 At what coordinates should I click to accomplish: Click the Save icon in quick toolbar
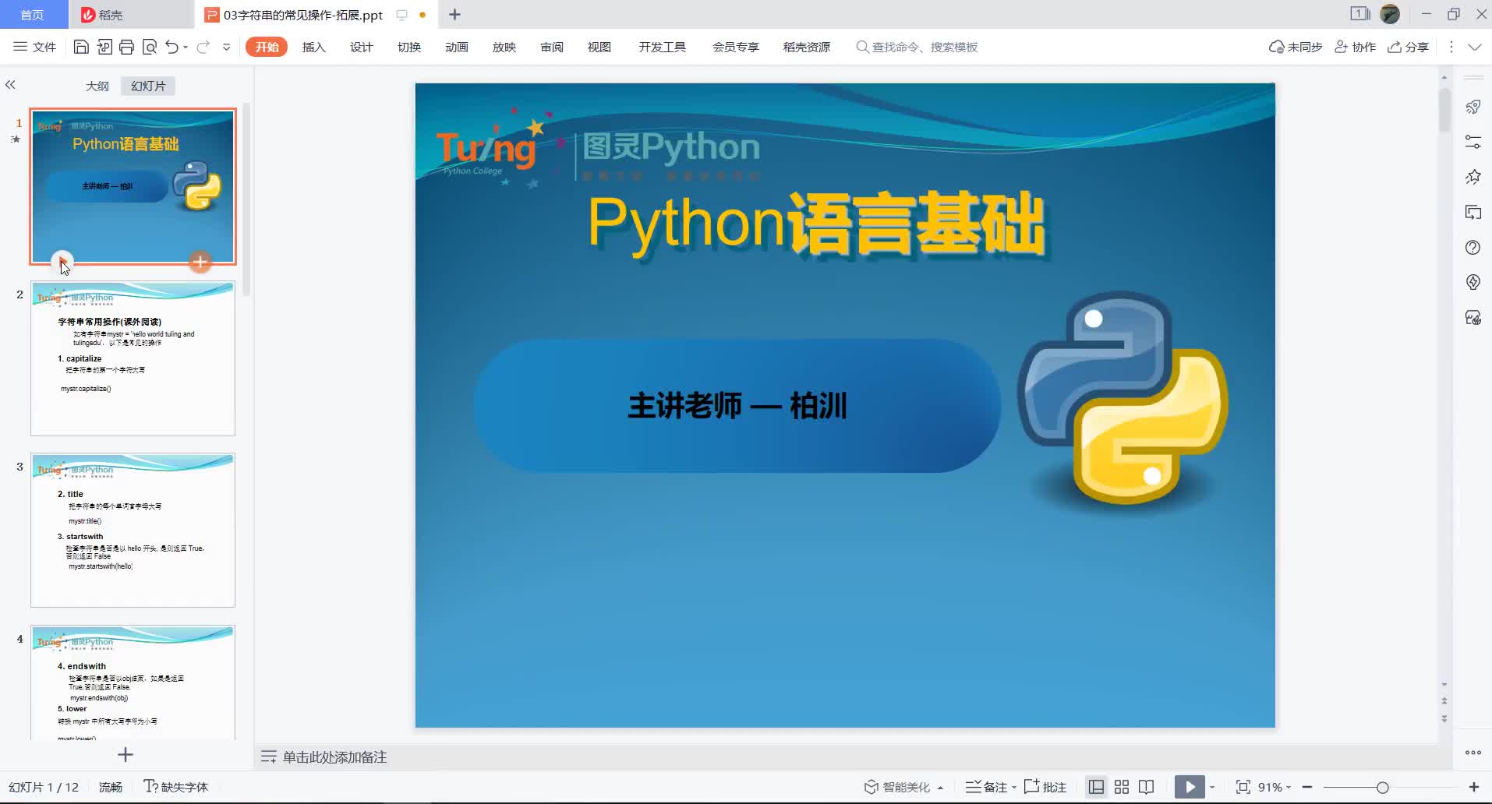coord(81,47)
